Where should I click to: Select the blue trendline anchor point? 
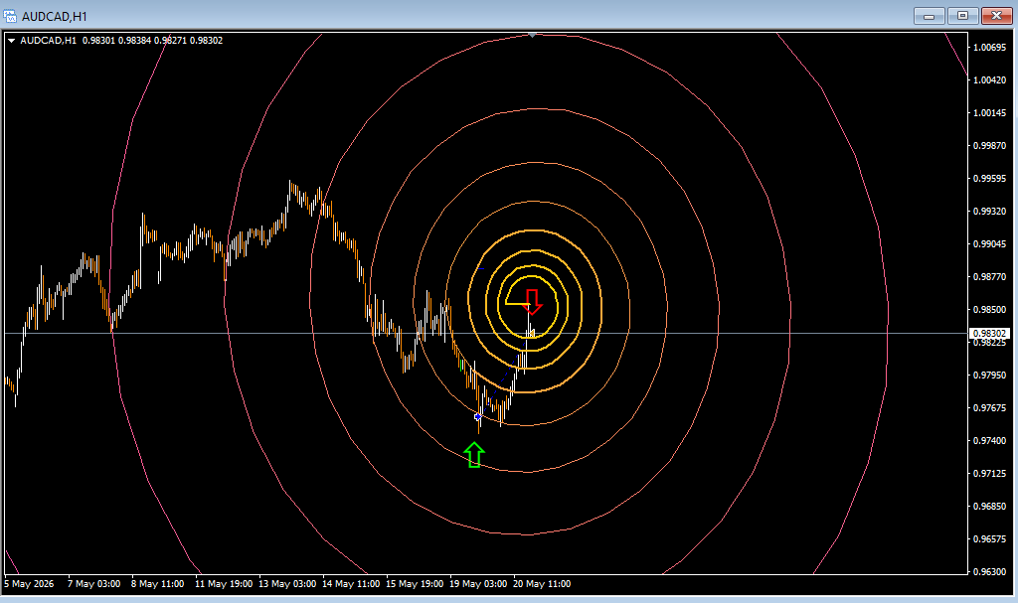click(478, 416)
